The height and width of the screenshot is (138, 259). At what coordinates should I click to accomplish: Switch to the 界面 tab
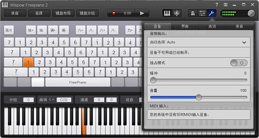pos(185,26)
